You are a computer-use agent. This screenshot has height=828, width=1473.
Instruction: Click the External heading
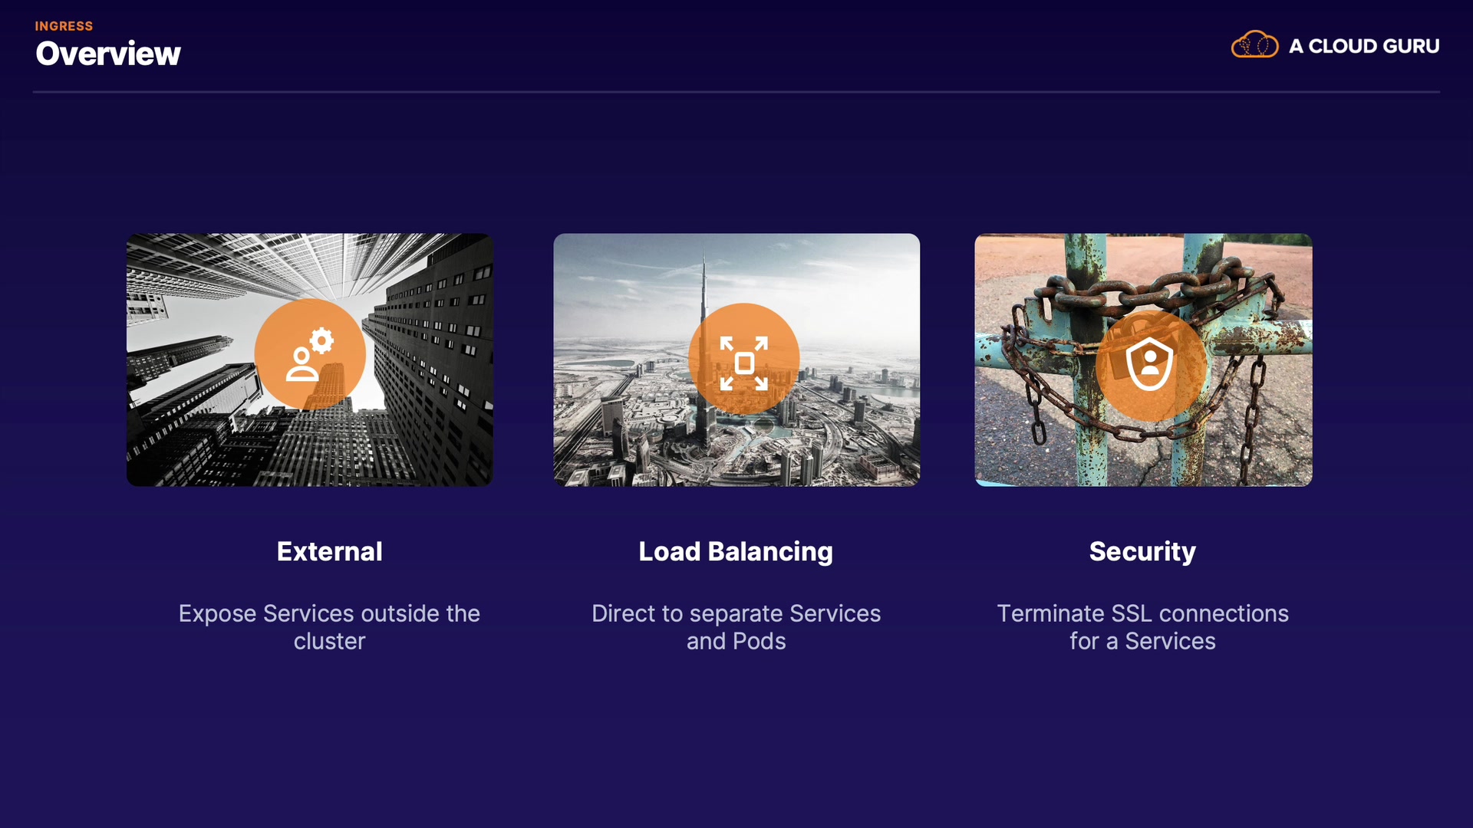pyautogui.click(x=330, y=551)
